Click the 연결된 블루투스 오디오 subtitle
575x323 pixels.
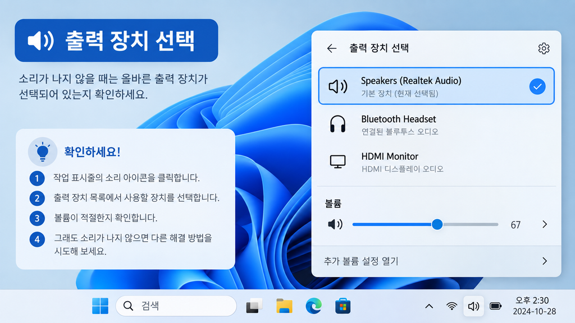click(x=400, y=131)
